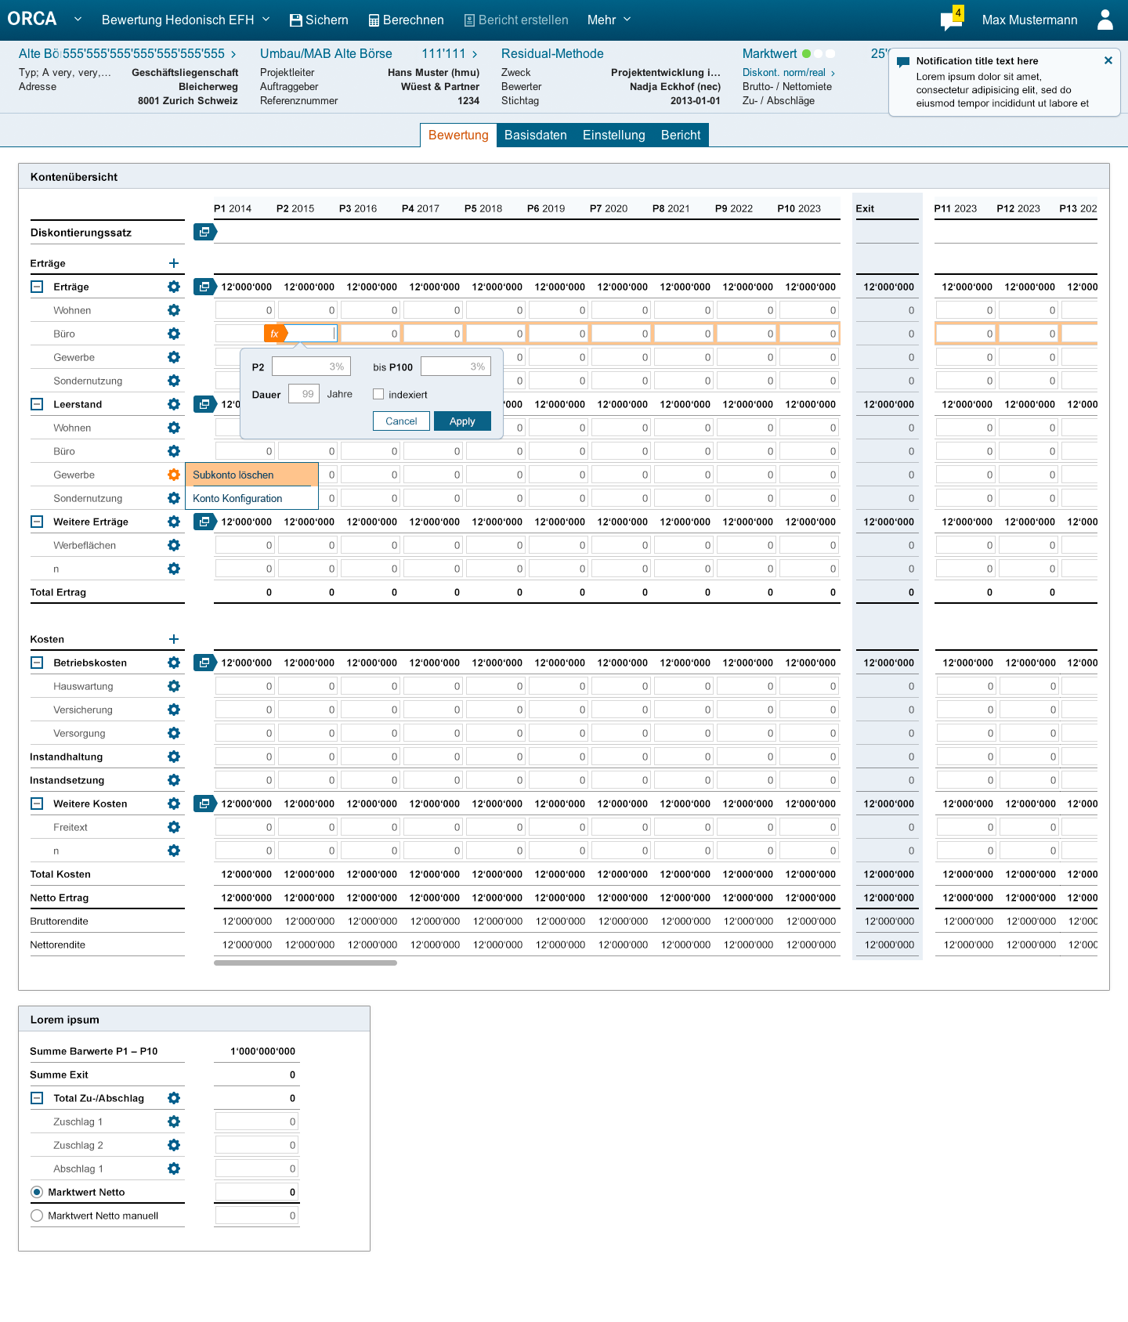Switch to the Bericht tab

coord(681,135)
